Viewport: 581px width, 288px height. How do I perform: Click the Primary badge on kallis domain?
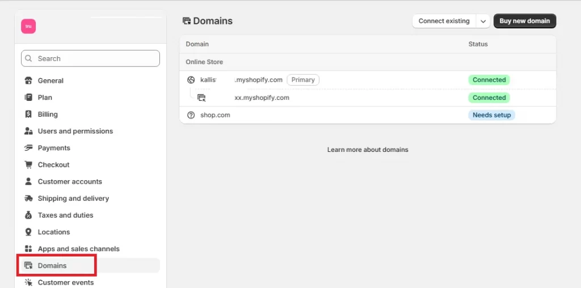[303, 80]
